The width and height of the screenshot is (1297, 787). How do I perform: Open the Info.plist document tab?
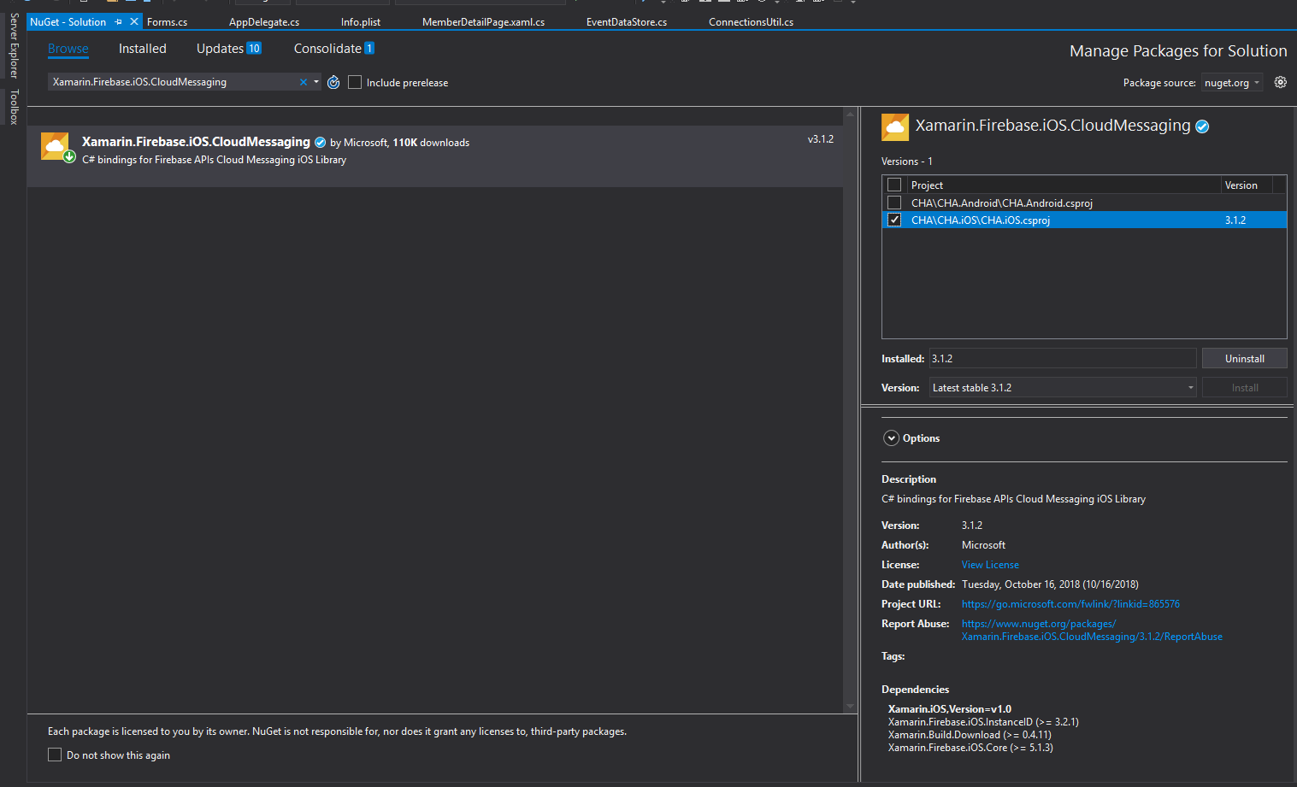click(x=361, y=21)
